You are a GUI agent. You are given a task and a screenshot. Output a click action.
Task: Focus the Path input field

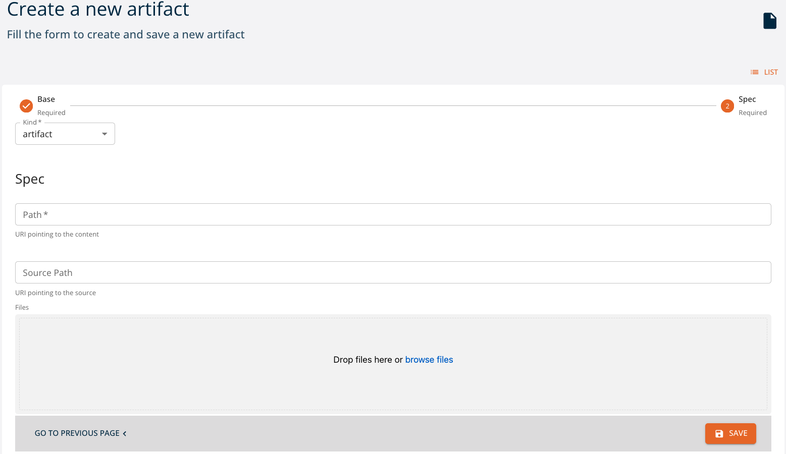[x=393, y=215]
